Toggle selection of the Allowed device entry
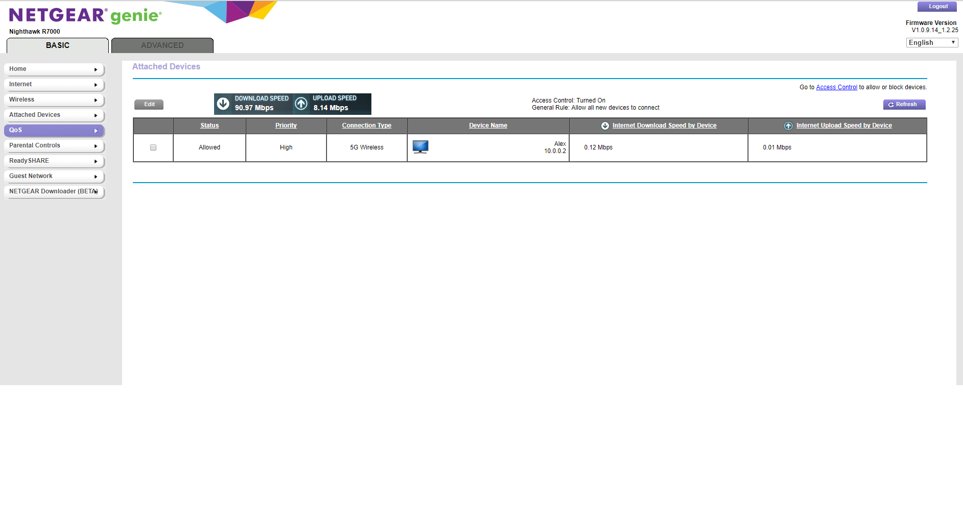Screen dimensions: 963x529 coord(153,147)
